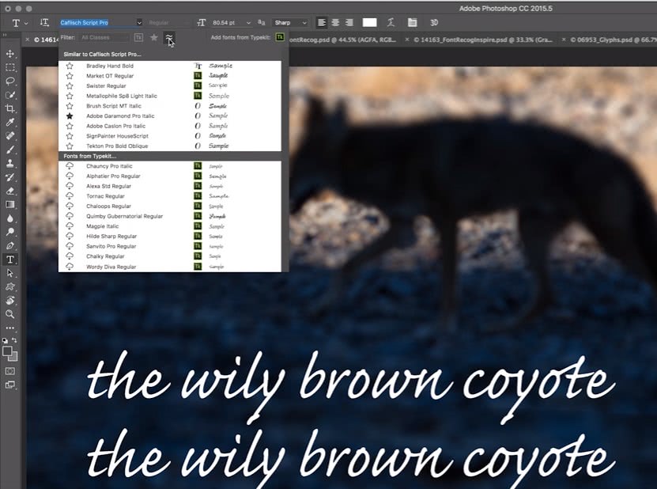The width and height of the screenshot is (657, 489).
Task: Switch to the 06953_Glyphs.psd tab
Action: pos(614,40)
